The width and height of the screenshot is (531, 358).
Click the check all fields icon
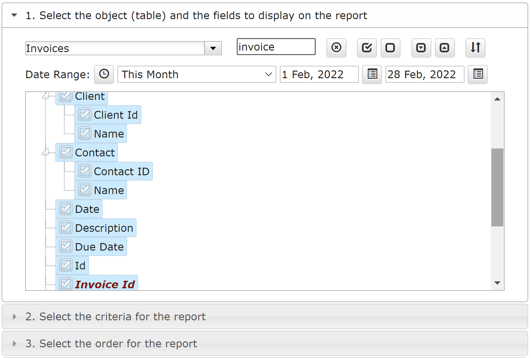click(367, 48)
